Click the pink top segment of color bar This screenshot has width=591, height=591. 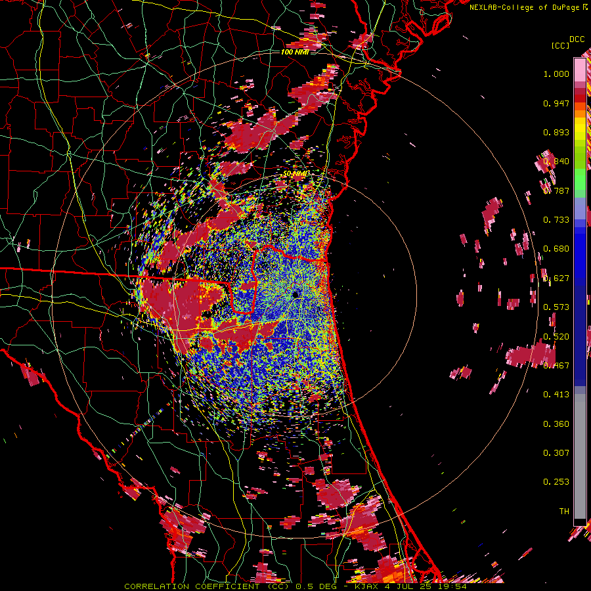tap(580, 70)
